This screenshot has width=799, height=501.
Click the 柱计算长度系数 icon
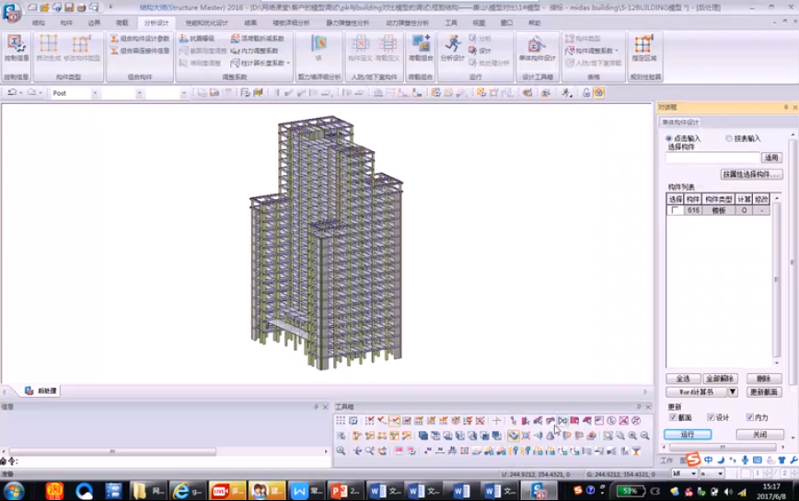235,63
